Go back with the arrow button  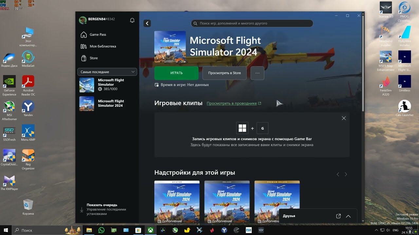pos(147,23)
